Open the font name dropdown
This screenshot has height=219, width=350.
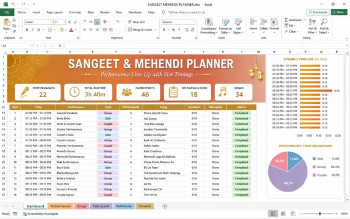click(x=52, y=22)
